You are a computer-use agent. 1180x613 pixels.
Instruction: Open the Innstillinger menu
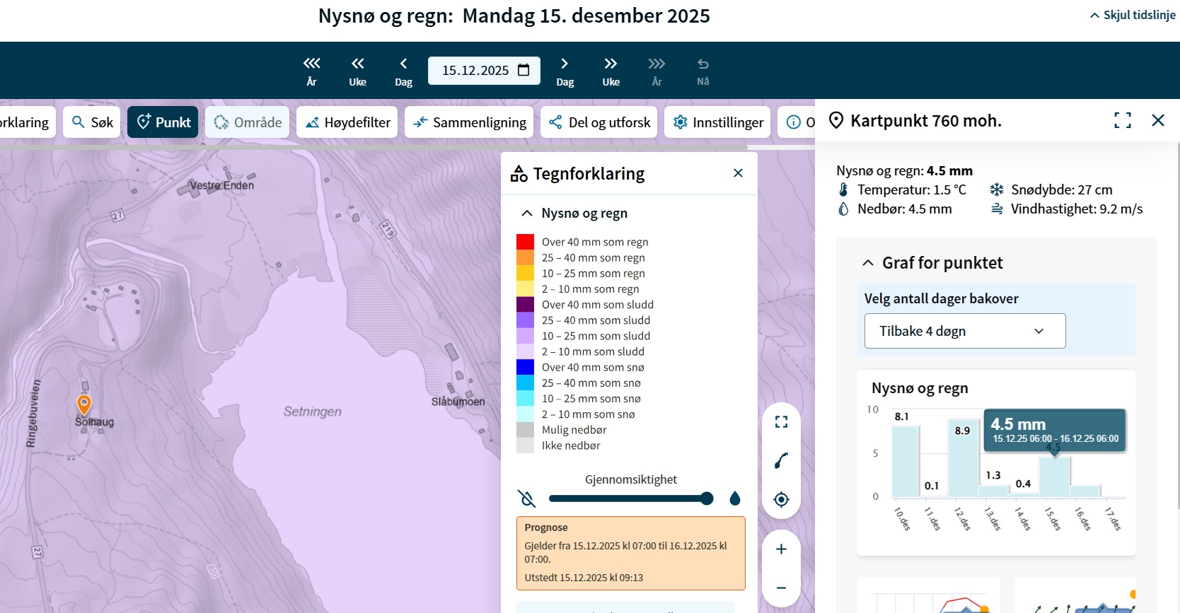[x=718, y=122]
